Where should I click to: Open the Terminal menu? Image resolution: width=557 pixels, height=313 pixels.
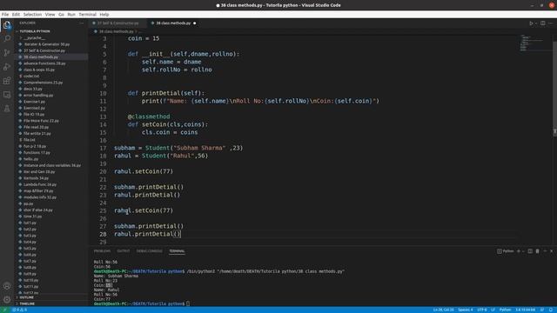[87, 15]
